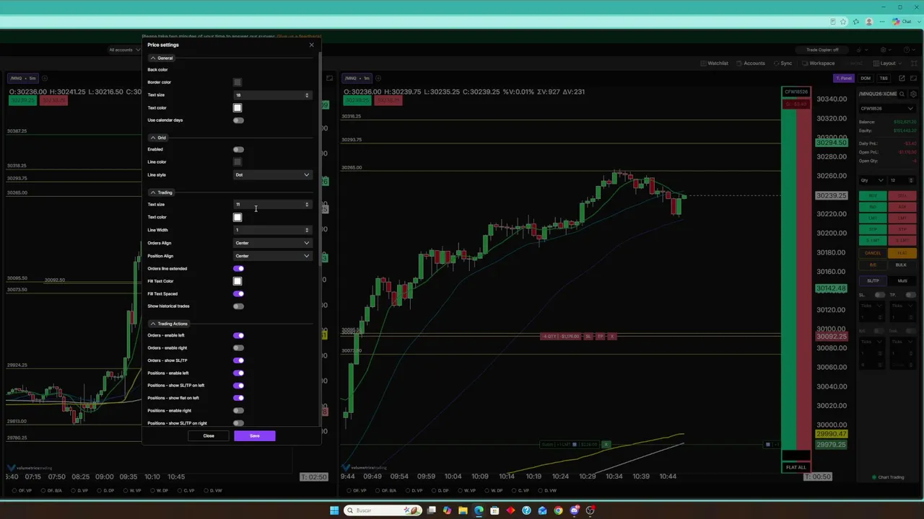The height and width of the screenshot is (519, 924).
Task: Open Chrome from the taskbar
Action: tap(558, 510)
